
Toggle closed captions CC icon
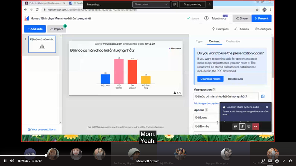270,161
